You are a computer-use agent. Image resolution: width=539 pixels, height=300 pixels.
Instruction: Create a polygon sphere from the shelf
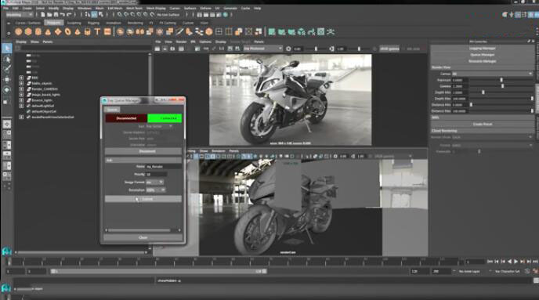(x=18, y=32)
